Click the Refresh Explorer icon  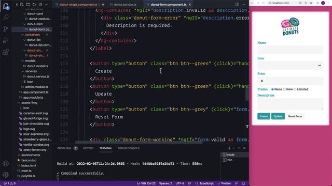click(34, 5)
